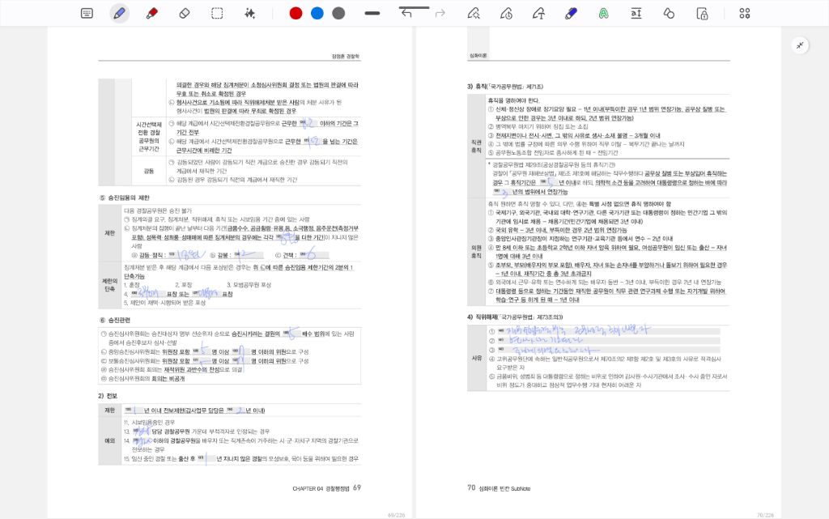Redo the undone stroke
Screen dimensions: 829x519
pyautogui.click(x=440, y=13)
